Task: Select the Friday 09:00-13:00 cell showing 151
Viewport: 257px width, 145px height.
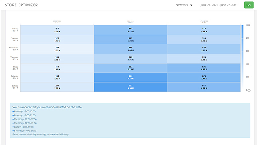Action: point(57,68)
